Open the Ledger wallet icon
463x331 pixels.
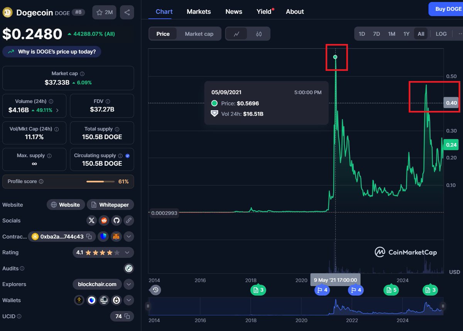[104, 300]
